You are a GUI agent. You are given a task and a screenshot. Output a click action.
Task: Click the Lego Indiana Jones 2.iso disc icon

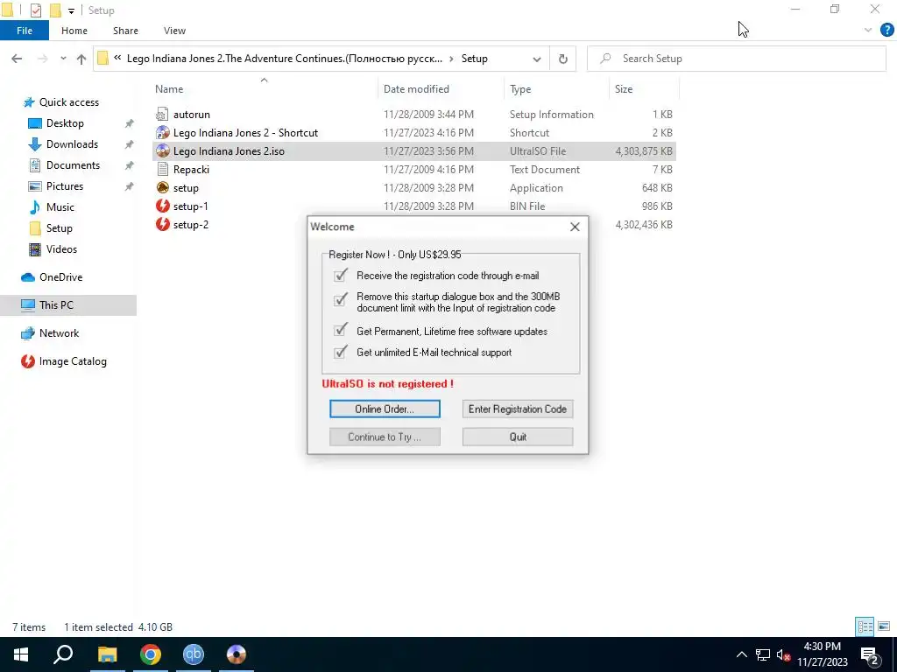(162, 150)
